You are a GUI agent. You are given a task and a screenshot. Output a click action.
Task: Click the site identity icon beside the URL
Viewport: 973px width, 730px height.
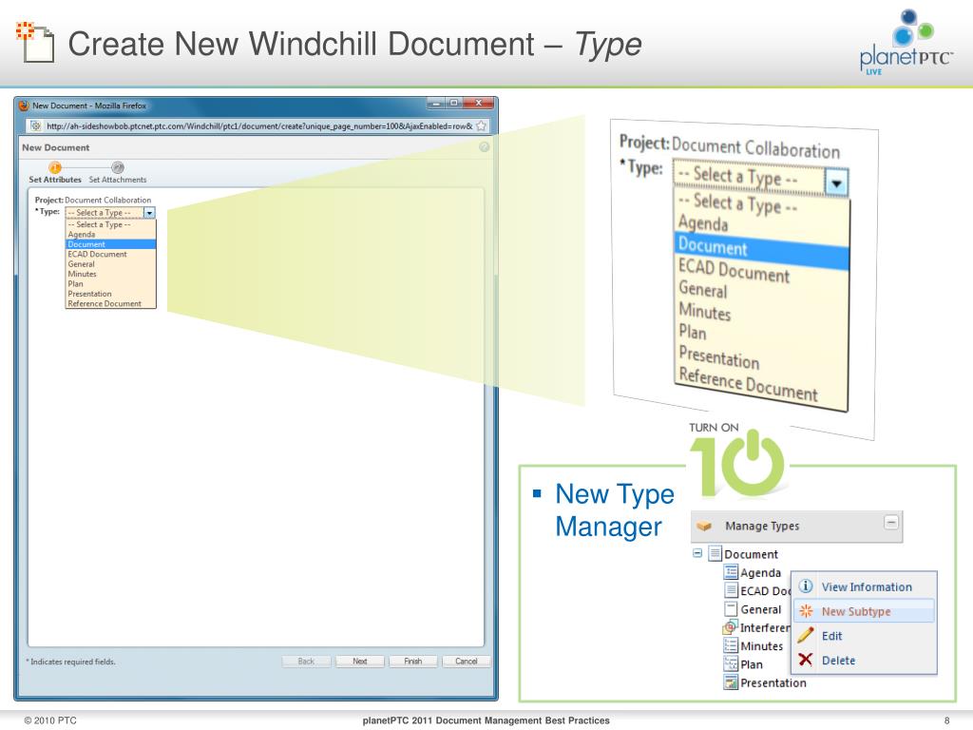(36, 126)
